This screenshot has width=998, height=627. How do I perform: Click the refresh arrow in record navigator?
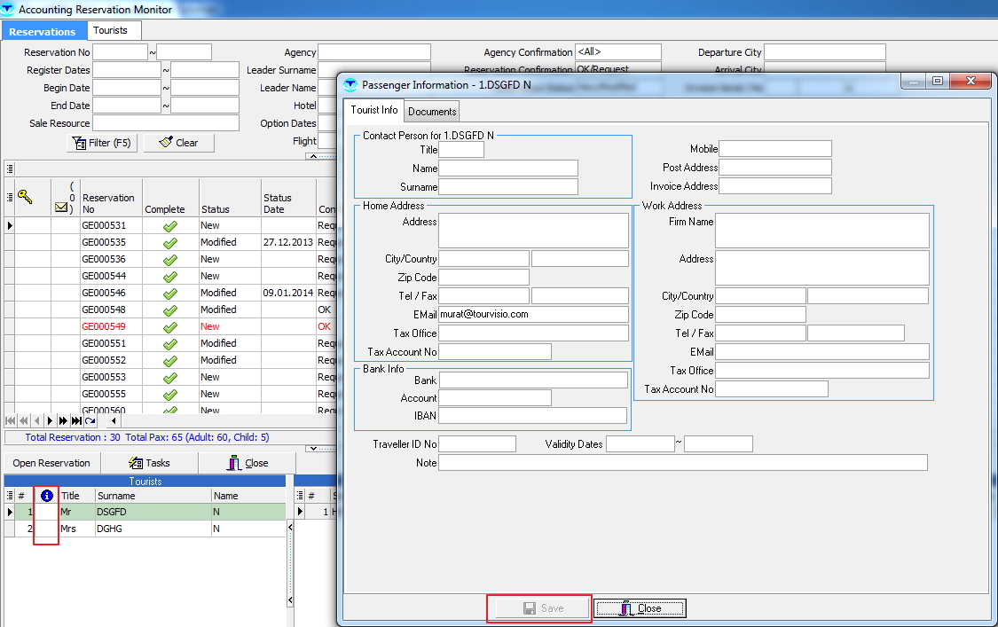90,420
